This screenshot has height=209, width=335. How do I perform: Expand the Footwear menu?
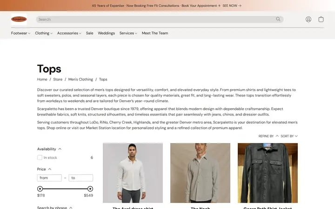pyautogui.click(x=21, y=33)
